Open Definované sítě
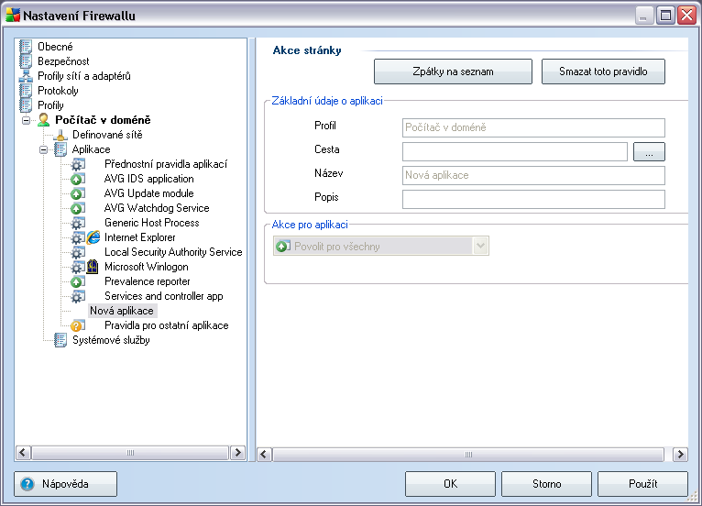 click(107, 135)
